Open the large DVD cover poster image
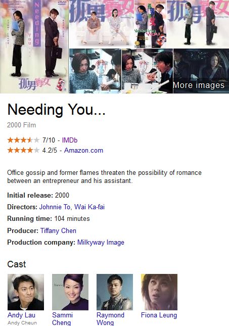The height and width of the screenshot is (326, 229). (34, 46)
